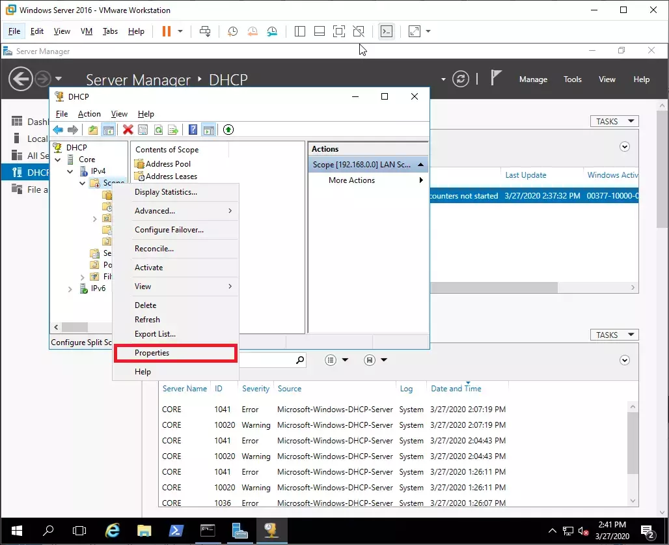
Task: Sort events by the Date and Time column
Action: click(x=456, y=389)
